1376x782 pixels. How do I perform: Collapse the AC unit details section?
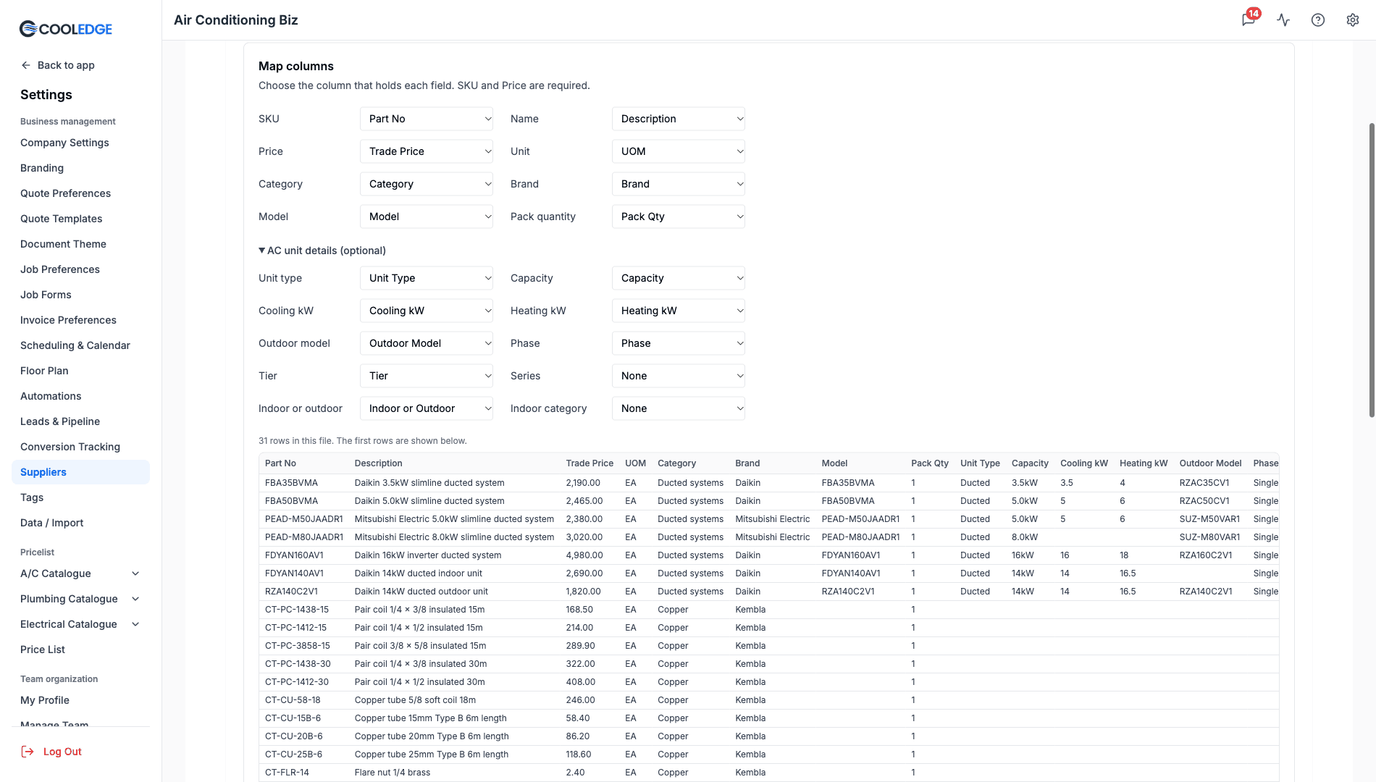tap(322, 251)
